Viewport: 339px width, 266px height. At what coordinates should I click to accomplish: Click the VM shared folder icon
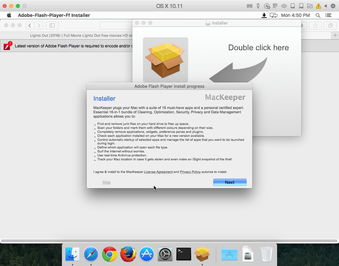pyautogui.click(x=310, y=6)
